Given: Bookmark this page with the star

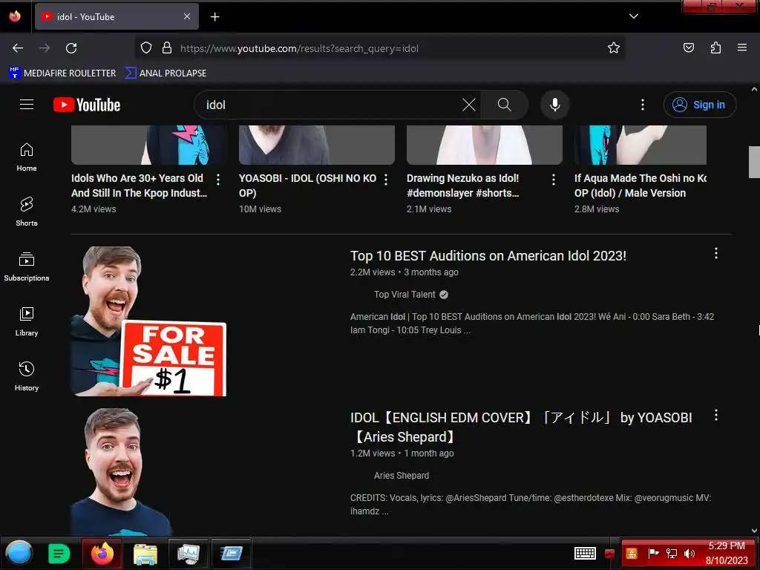Looking at the screenshot, I should click(x=614, y=48).
